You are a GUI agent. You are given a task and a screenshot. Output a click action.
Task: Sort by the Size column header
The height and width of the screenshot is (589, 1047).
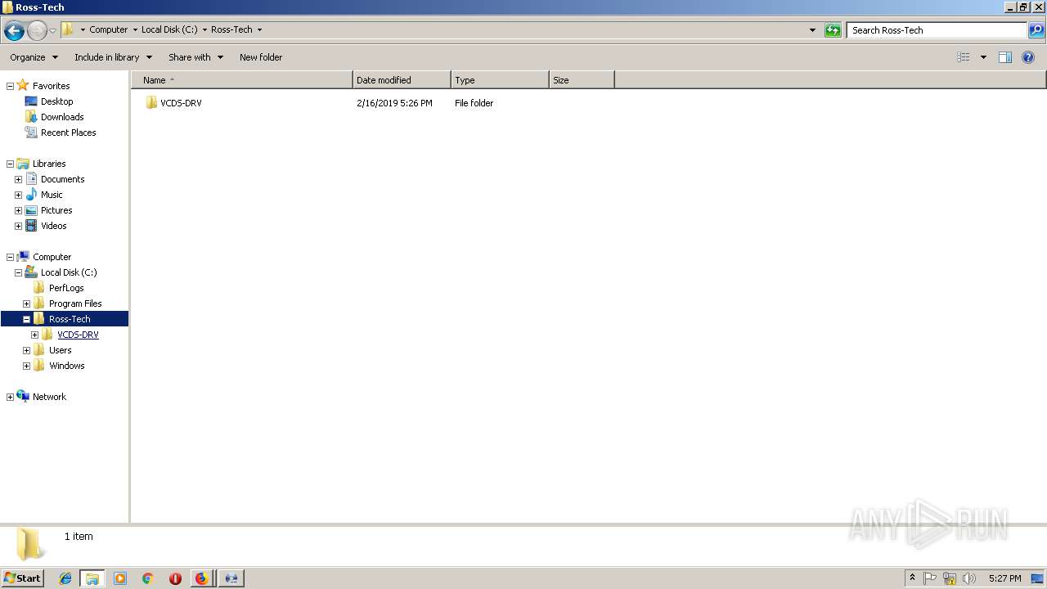tap(582, 80)
